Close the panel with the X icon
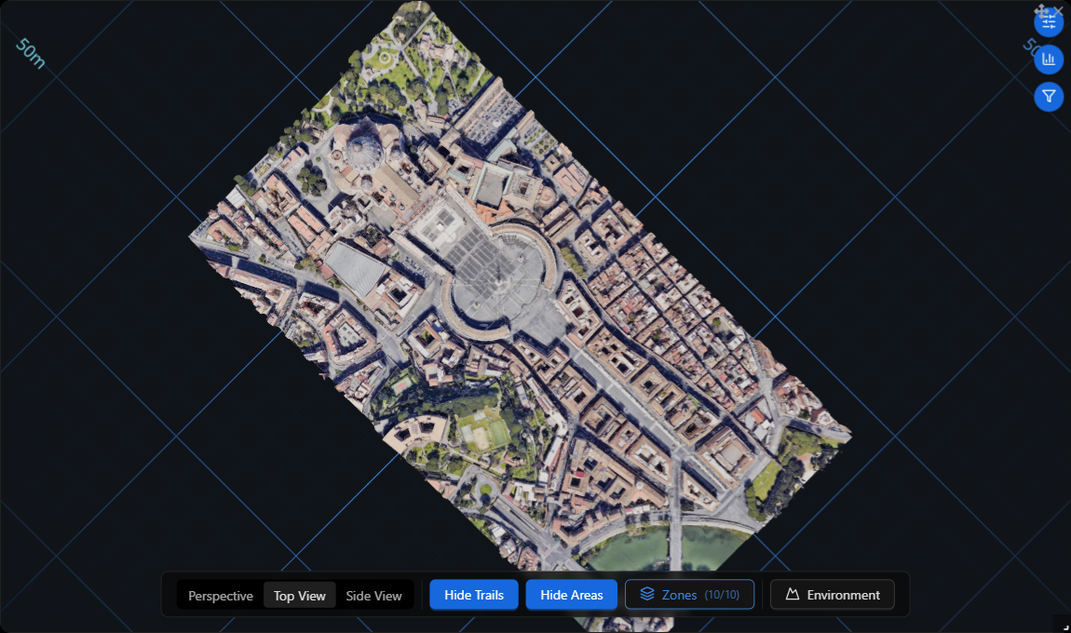1071x633 pixels. (1058, 9)
